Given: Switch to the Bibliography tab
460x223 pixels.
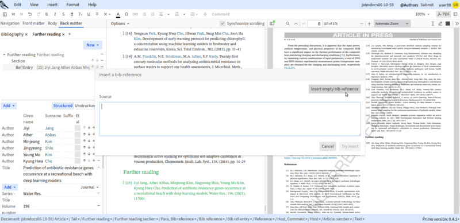Looking at the screenshot, I should (x=12, y=34).
